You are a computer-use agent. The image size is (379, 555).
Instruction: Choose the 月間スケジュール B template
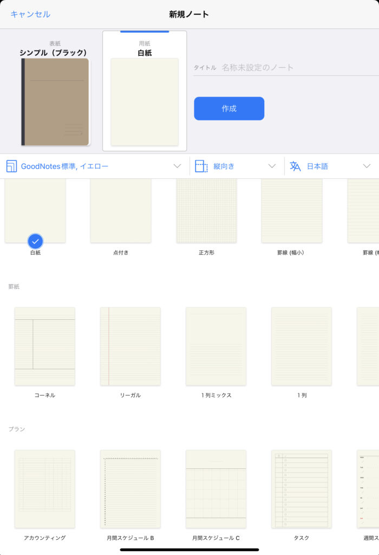(130, 489)
